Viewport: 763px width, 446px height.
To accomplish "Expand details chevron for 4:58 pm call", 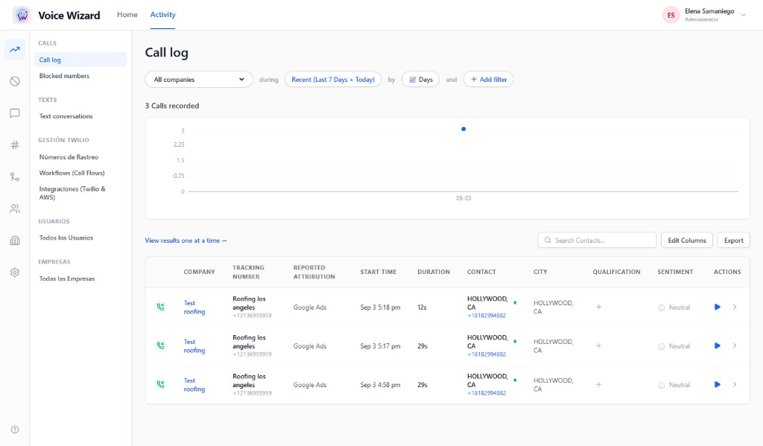I will [735, 384].
